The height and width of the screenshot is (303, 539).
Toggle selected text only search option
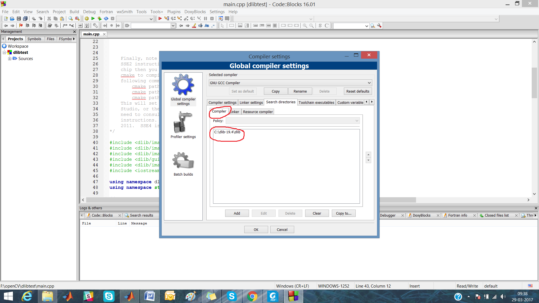[200, 26]
